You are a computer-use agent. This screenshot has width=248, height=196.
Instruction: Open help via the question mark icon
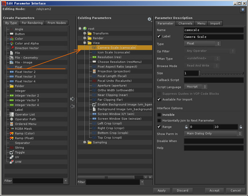pos(243,10)
